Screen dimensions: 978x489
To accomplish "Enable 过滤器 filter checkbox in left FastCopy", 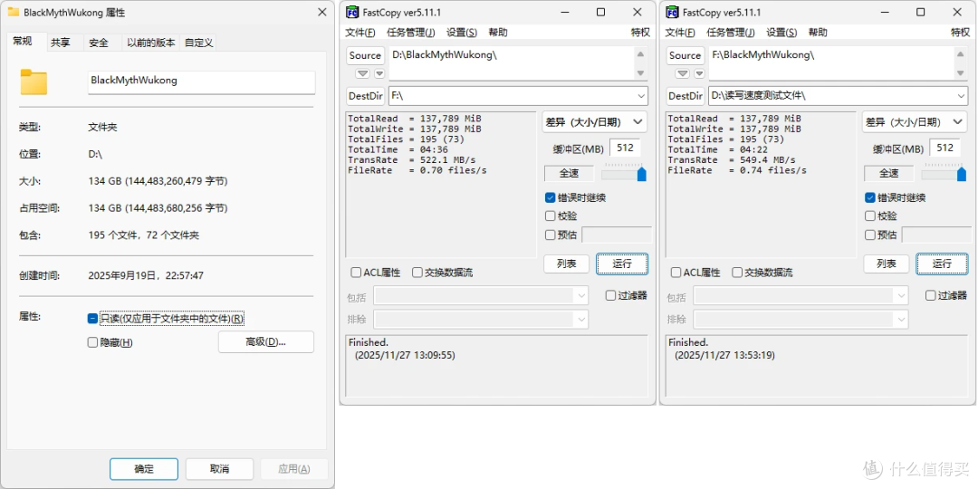I will 610,295.
